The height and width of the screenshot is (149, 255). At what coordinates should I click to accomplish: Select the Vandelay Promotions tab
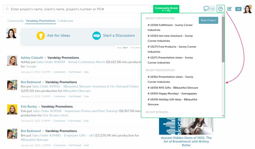click(x=40, y=21)
